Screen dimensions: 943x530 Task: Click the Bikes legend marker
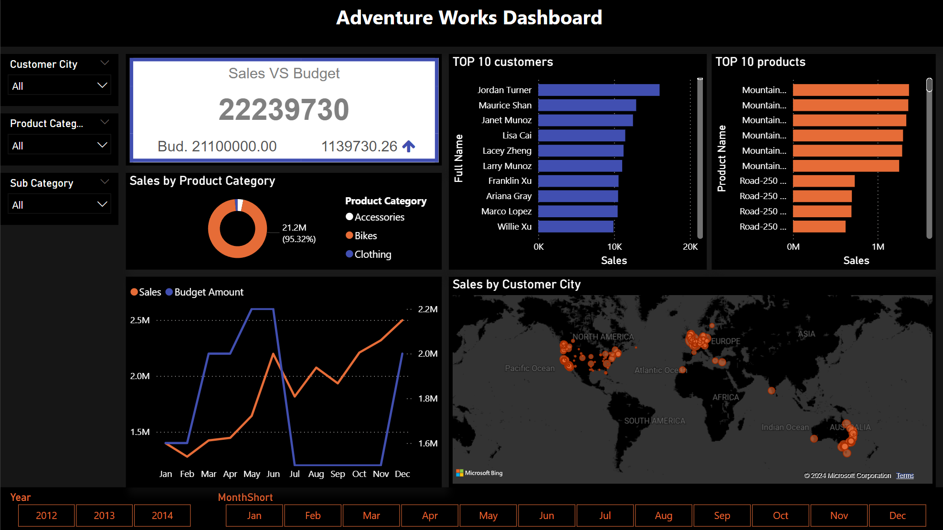click(x=350, y=235)
